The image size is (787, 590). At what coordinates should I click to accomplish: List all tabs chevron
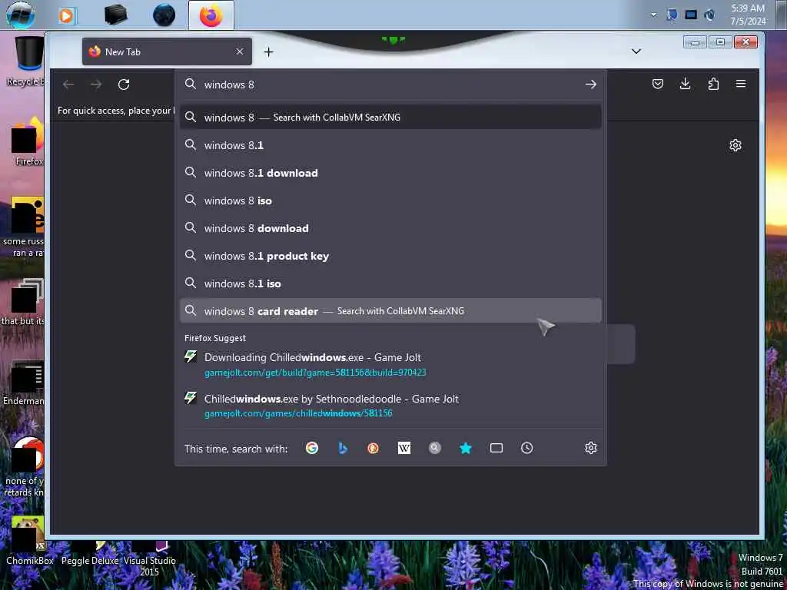(x=636, y=51)
